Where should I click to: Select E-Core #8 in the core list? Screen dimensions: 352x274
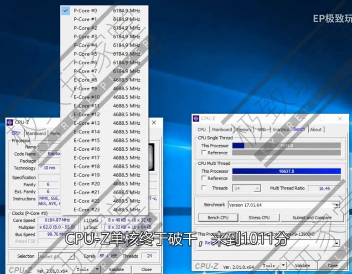click(x=104, y=80)
